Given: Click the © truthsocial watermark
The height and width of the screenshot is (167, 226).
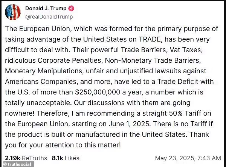Looking at the screenshot, I should (17, 164).
